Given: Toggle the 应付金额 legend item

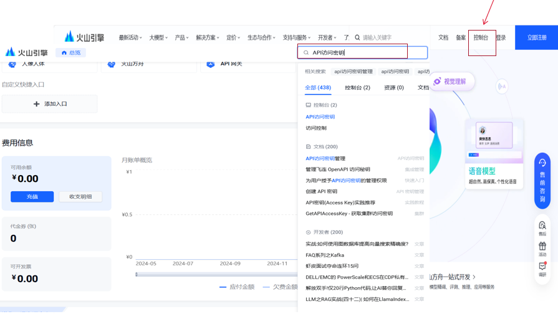Looking at the screenshot, I should (x=237, y=287).
